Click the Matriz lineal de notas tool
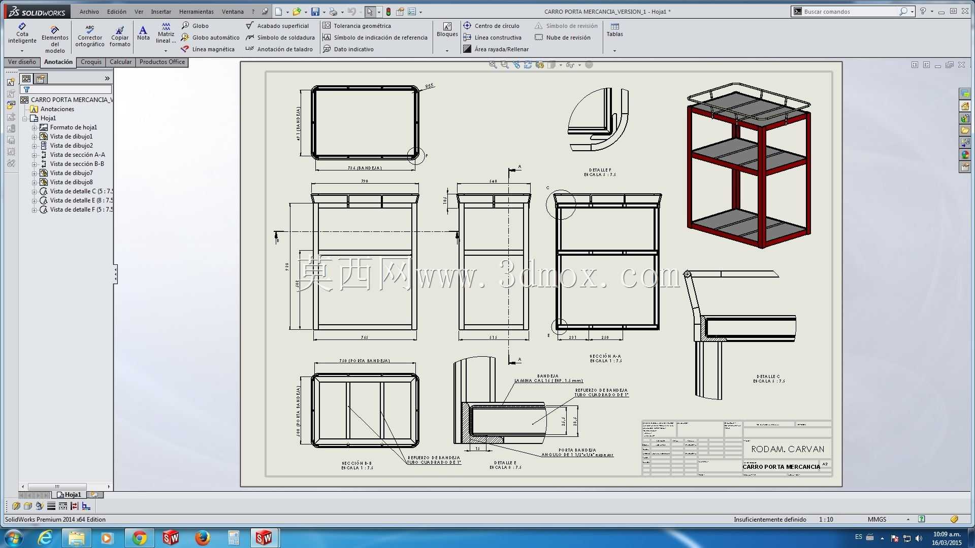This screenshot has height=548, width=975. (166, 33)
